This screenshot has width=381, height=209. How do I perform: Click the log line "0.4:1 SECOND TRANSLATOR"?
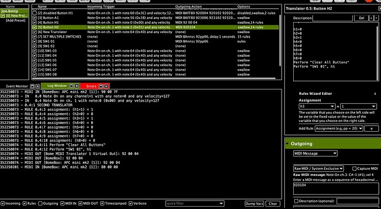[x=49, y=105]
